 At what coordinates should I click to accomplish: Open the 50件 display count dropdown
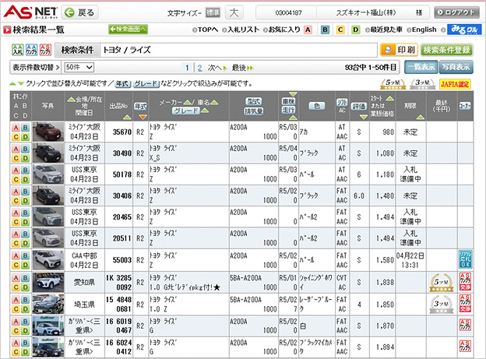(x=79, y=67)
